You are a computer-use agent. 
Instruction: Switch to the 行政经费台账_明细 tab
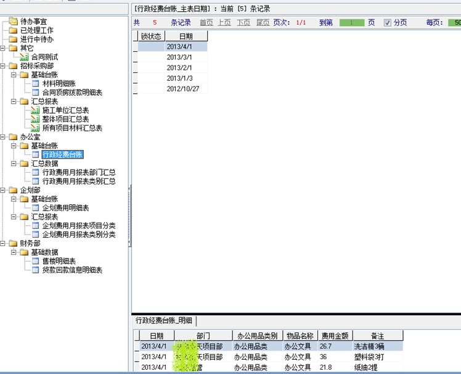click(x=164, y=320)
